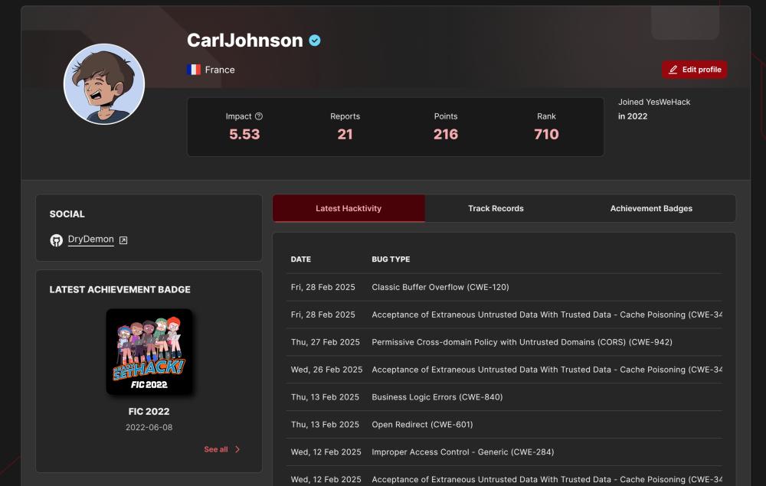This screenshot has width=766, height=486.
Task: Click the Joined YesWeHack in 2022 text
Action: click(654, 109)
